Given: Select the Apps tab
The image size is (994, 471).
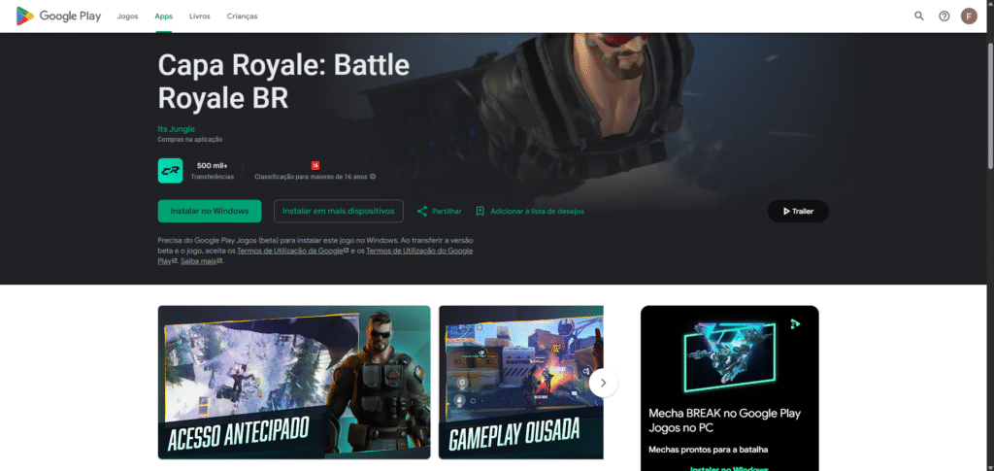Looking at the screenshot, I should coord(163,17).
